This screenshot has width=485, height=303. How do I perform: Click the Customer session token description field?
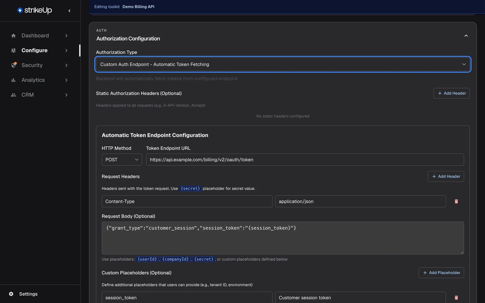point(361,297)
